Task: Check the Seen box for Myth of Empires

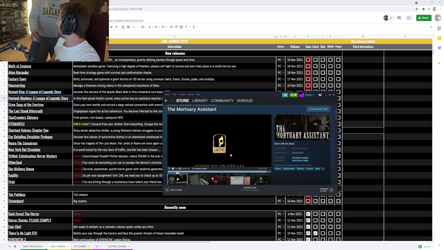Action: click(x=308, y=66)
